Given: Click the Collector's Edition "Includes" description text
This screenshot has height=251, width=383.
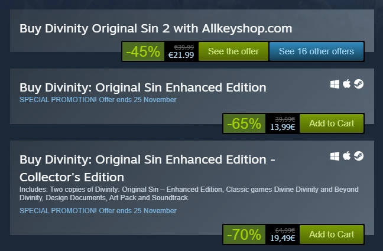Looking at the screenshot, I should click(189, 193).
